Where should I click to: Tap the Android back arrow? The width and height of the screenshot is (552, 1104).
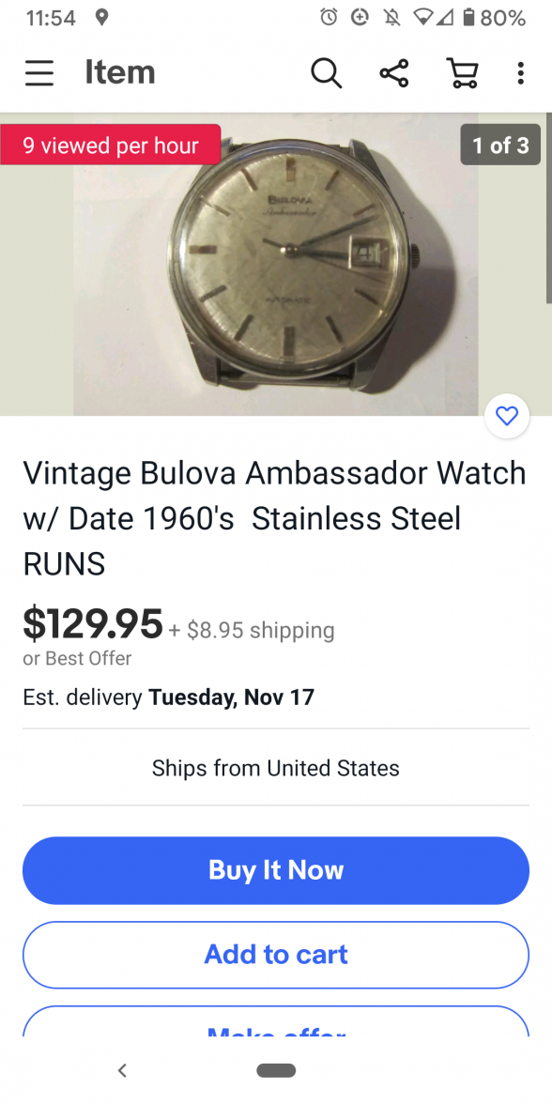click(122, 1070)
